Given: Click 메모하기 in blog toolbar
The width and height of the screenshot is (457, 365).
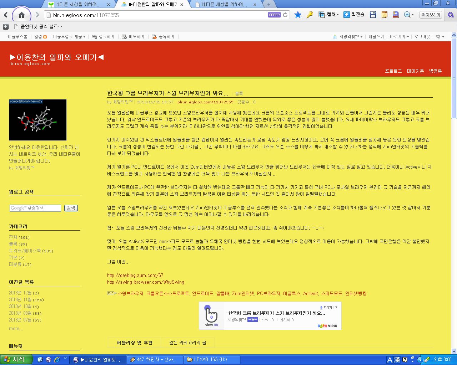Looking at the screenshot, I should pos(133,37).
